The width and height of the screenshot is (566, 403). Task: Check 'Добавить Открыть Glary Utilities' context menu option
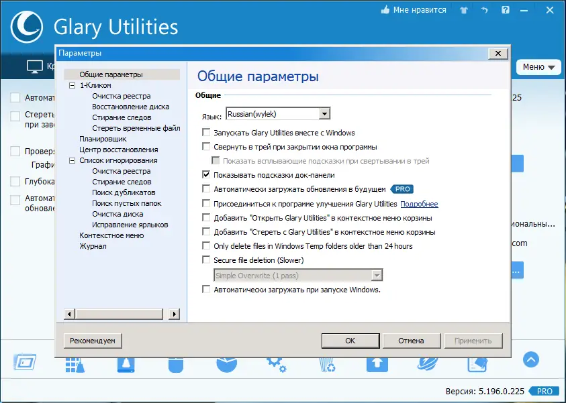(x=206, y=218)
